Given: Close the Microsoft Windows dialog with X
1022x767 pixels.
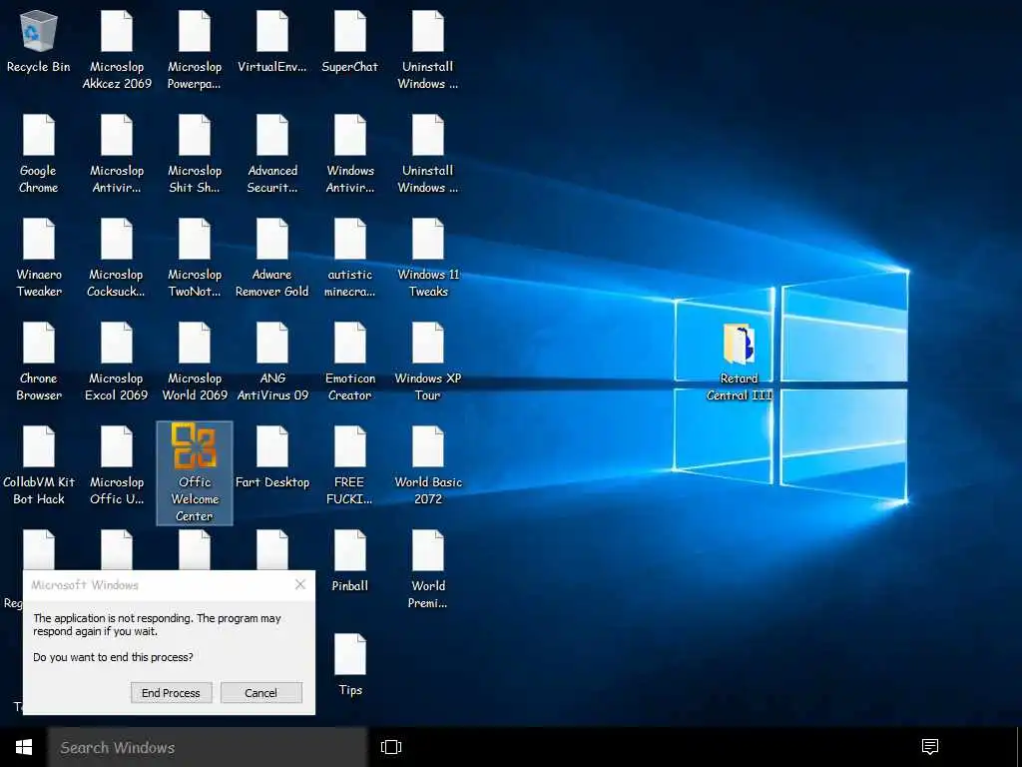Looking at the screenshot, I should pyautogui.click(x=299, y=584).
